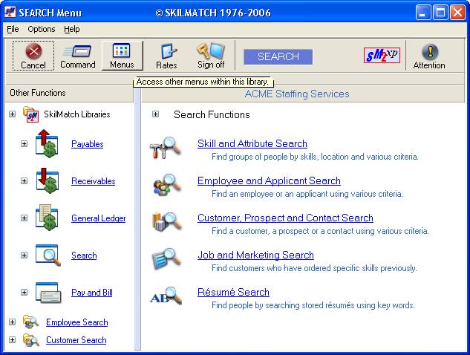Click the SM2xp logo icon
470x355 pixels.
tap(382, 55)
